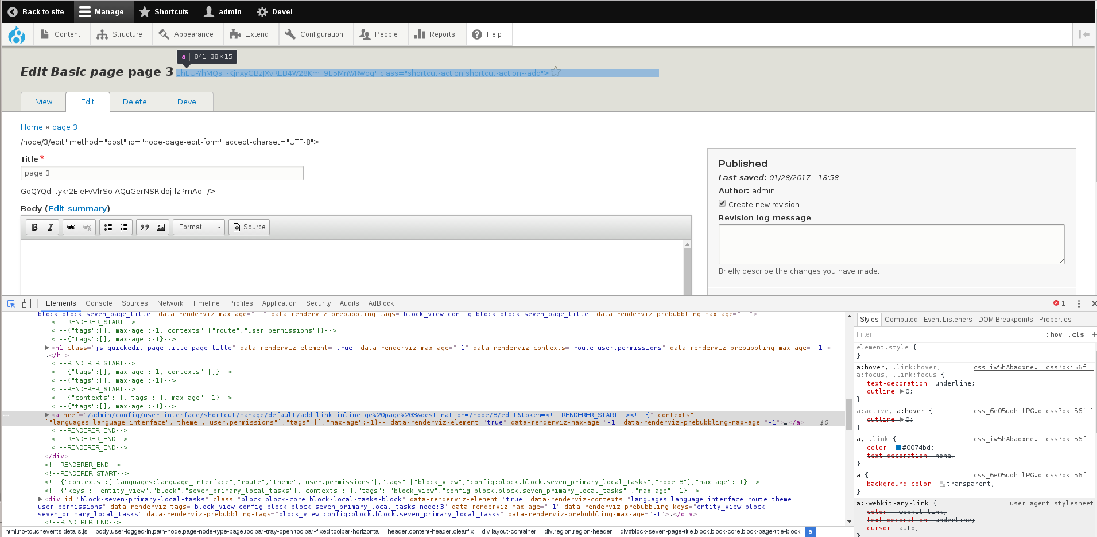Open the Computed styles tab
This screenshot has width=1097, height=537.
[901, 320]
